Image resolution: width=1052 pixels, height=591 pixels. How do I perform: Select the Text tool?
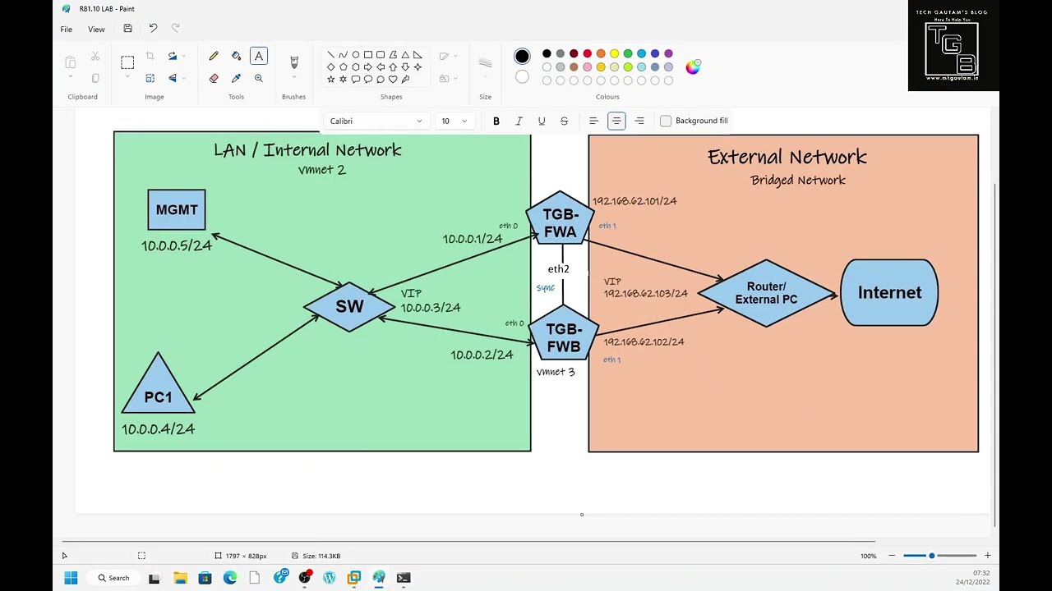click(x=259, y=56)
